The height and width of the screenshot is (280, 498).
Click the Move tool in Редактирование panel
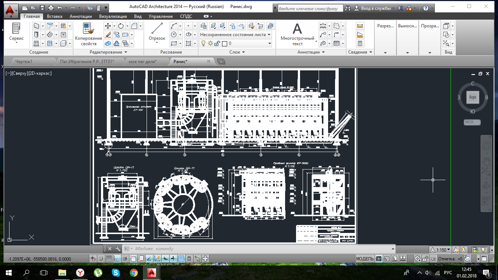(x=108, y=26)
